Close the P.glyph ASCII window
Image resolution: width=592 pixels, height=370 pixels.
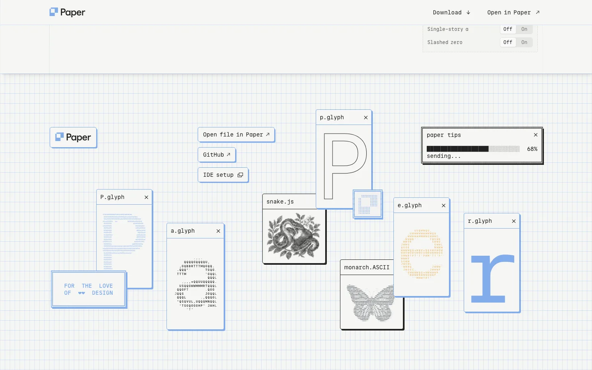coord(146,197)
